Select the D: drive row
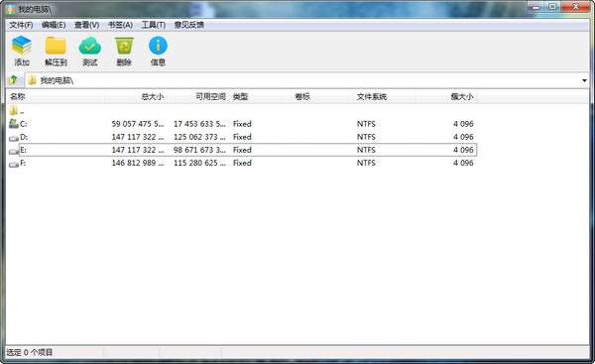This screenshot has height=364, width=595. (242, 137)
